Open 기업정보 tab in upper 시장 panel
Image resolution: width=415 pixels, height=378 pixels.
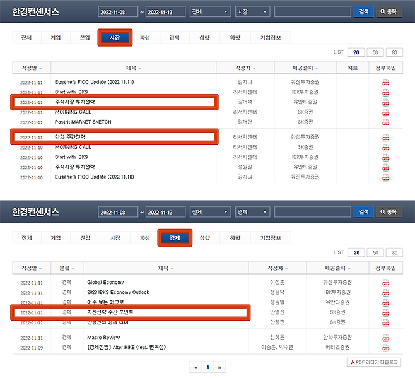point(271,38)
